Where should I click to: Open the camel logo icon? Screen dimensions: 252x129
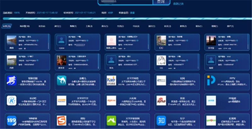(x=62, y=81)
